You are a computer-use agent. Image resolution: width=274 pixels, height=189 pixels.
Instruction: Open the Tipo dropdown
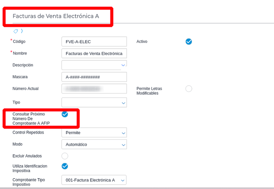tap(94, 103)
